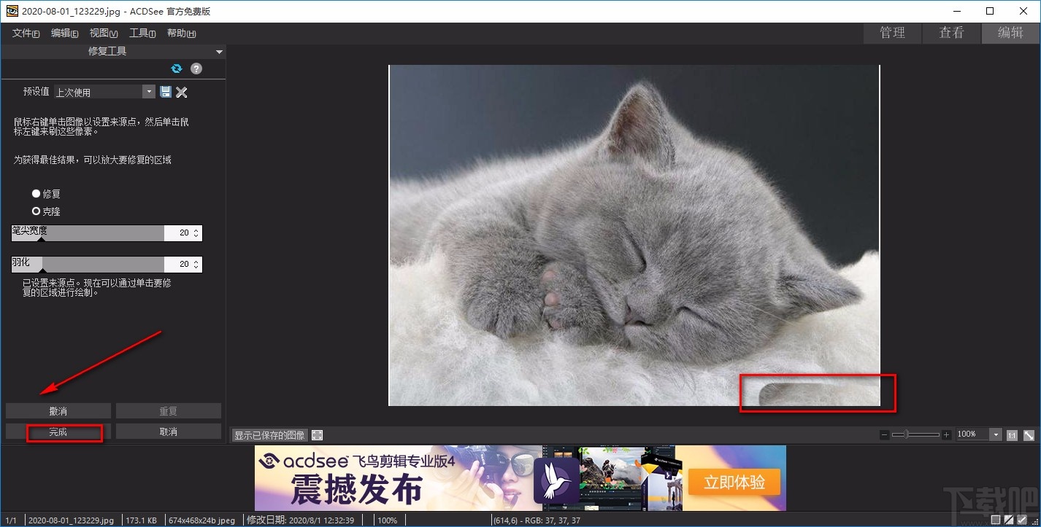Click the zoom out minus icon
1041x527 pixels.
pos(885,434)
